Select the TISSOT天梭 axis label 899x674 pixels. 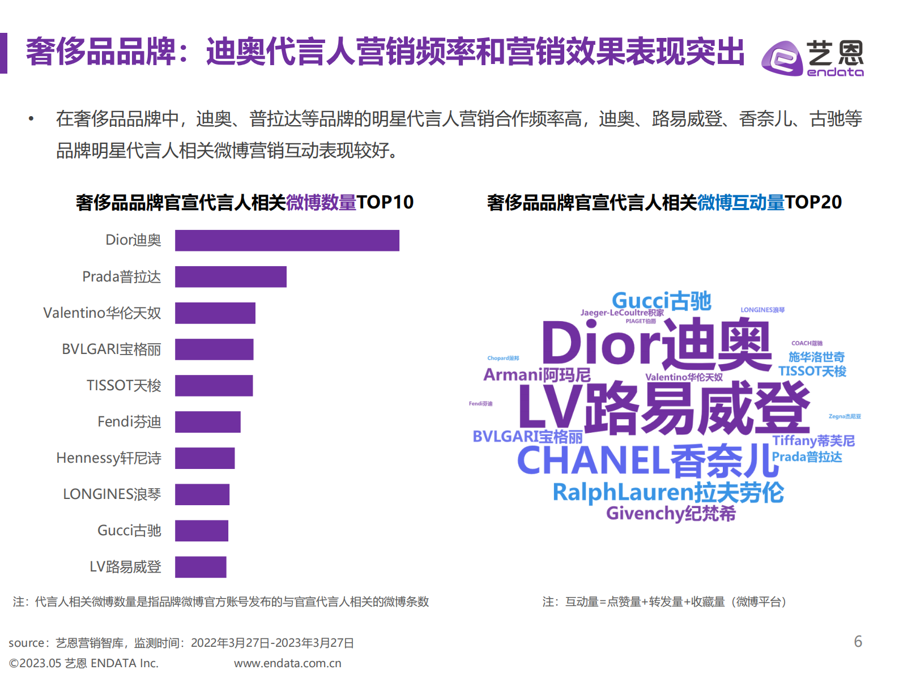124,385
